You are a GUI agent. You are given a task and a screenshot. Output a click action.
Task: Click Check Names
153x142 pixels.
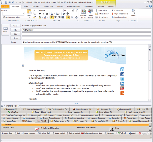[x=90, y=14]
